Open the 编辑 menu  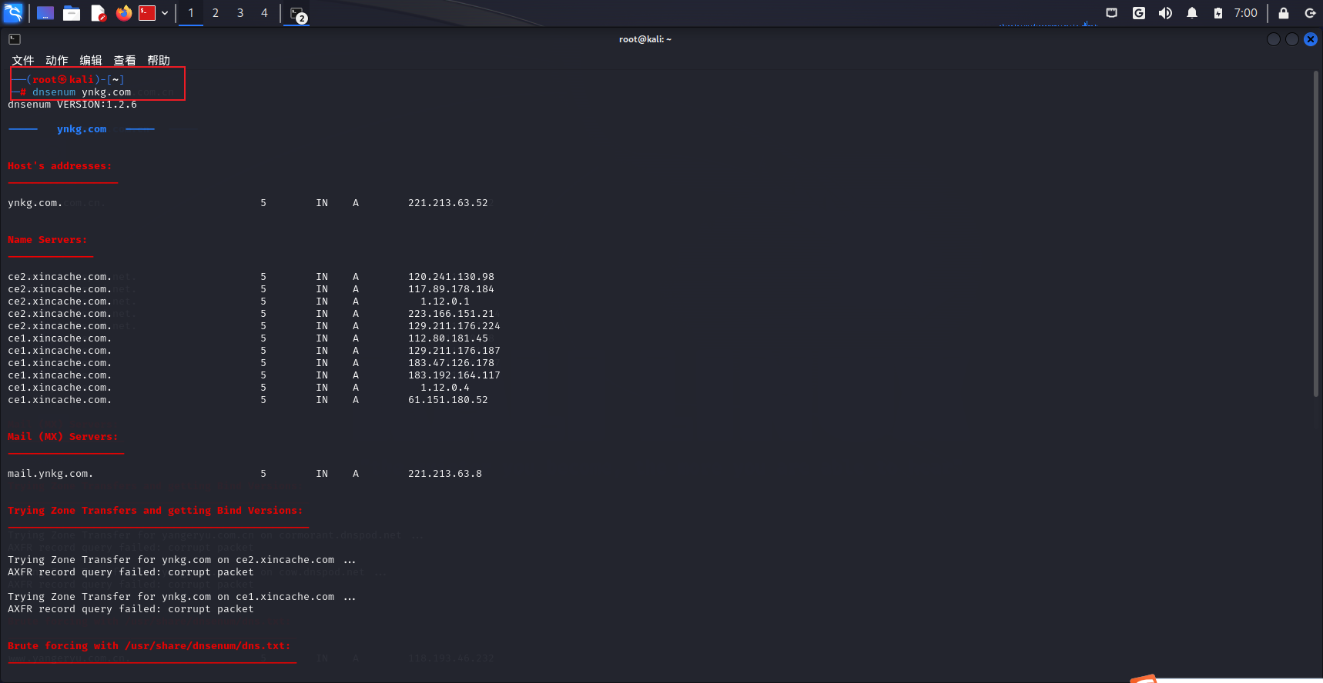point(90,60)
